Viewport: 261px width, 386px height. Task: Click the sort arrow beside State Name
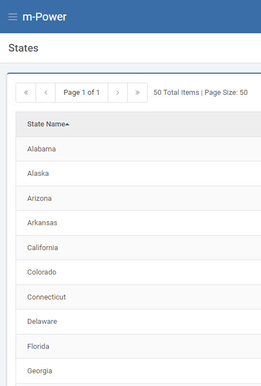[67, 124]
